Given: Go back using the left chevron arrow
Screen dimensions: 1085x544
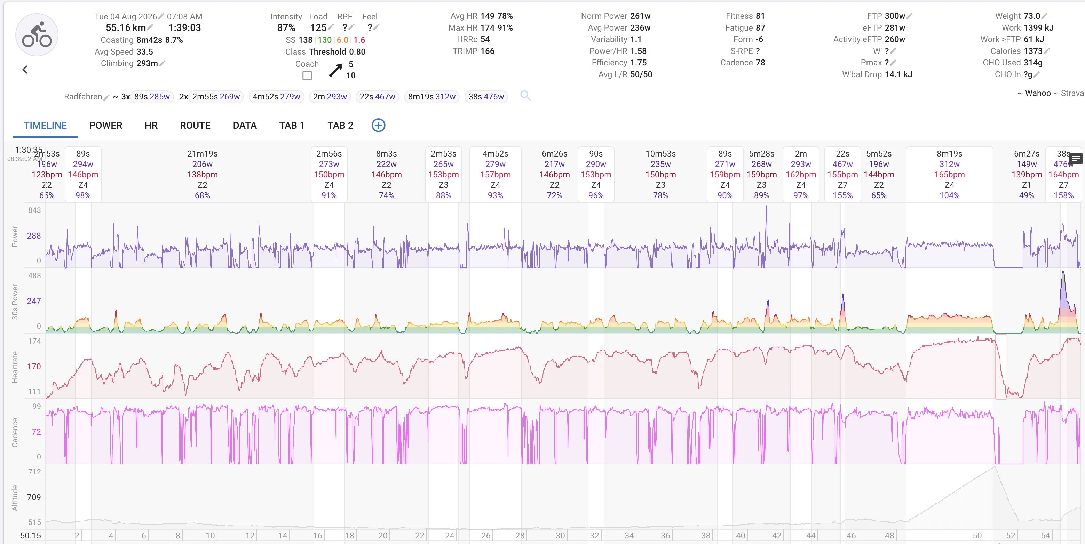Looking at the screenshot, I should coord(25,70).
